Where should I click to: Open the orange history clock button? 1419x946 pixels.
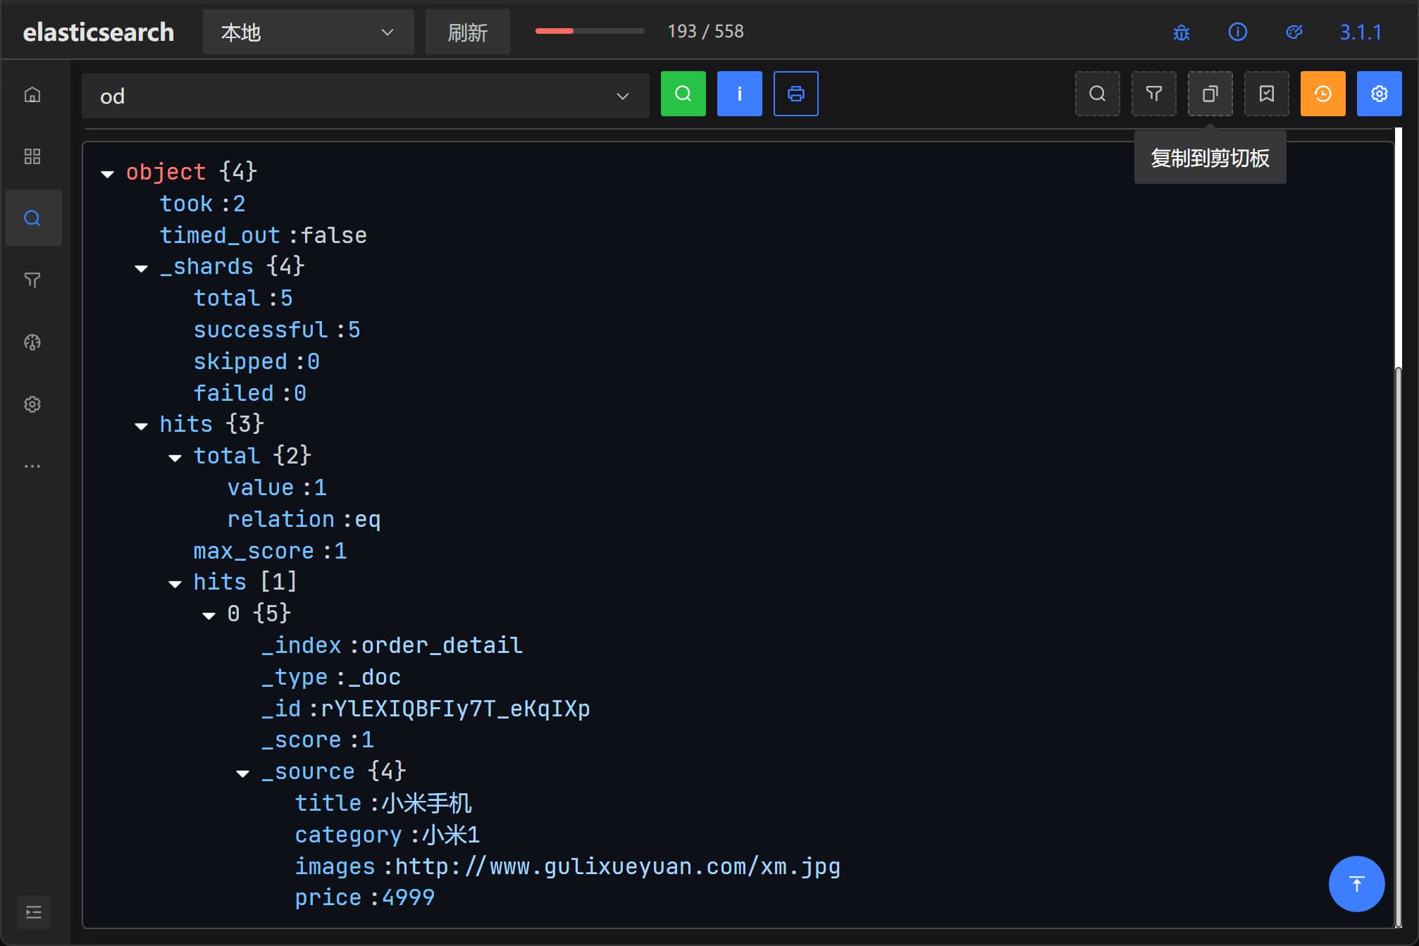(x=1322, y=94)
